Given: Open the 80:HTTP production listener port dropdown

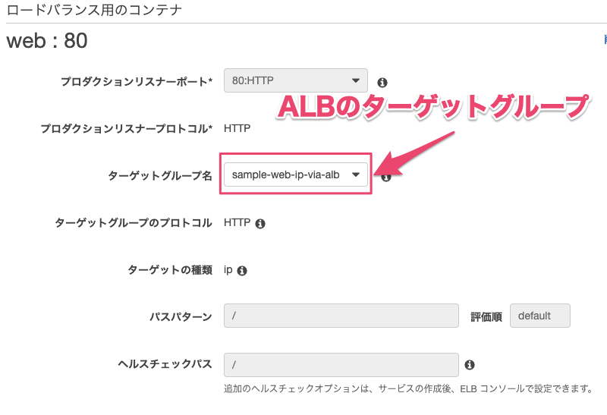Looking at the screenshot, I should 296,80.
